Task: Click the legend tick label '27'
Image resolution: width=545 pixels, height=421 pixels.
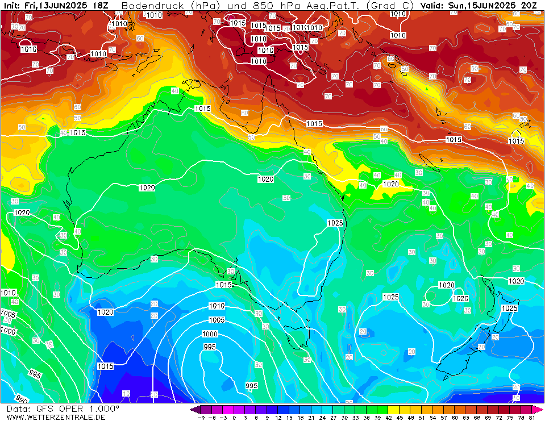Action: [334, 418]
